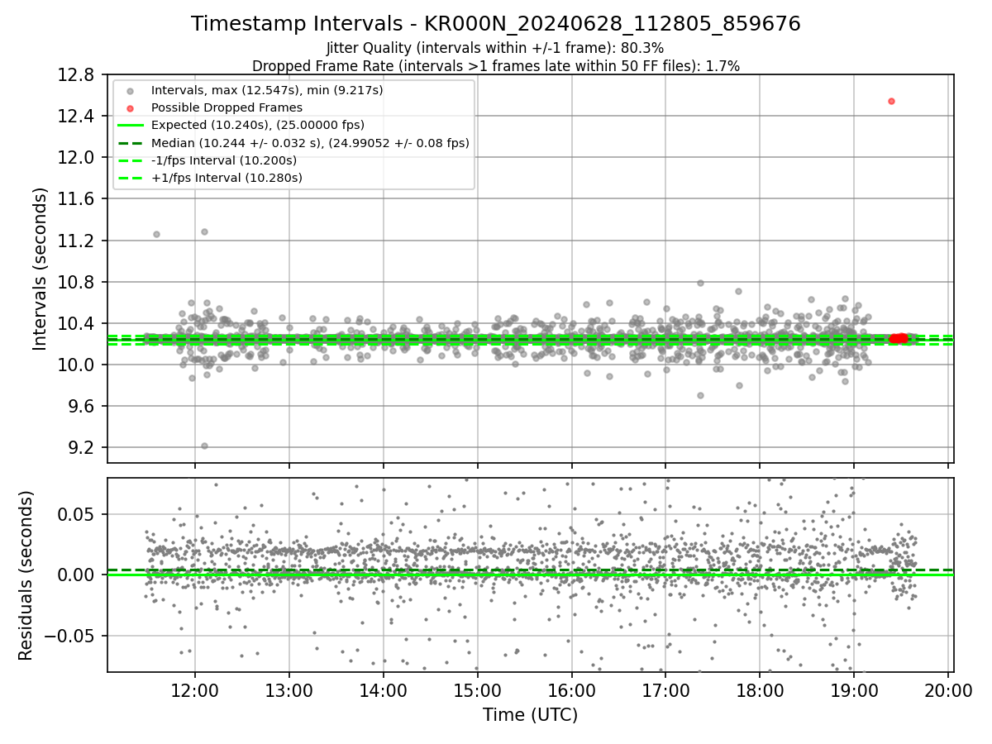Click the 'Residuals (seconds)' y-axis label
This screenshot has height=744, width=992.
(26, 575)
